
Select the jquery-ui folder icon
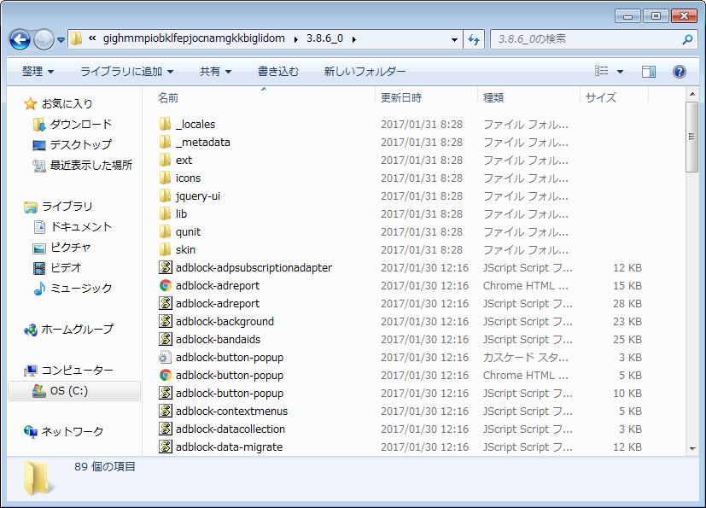point(166,196)
